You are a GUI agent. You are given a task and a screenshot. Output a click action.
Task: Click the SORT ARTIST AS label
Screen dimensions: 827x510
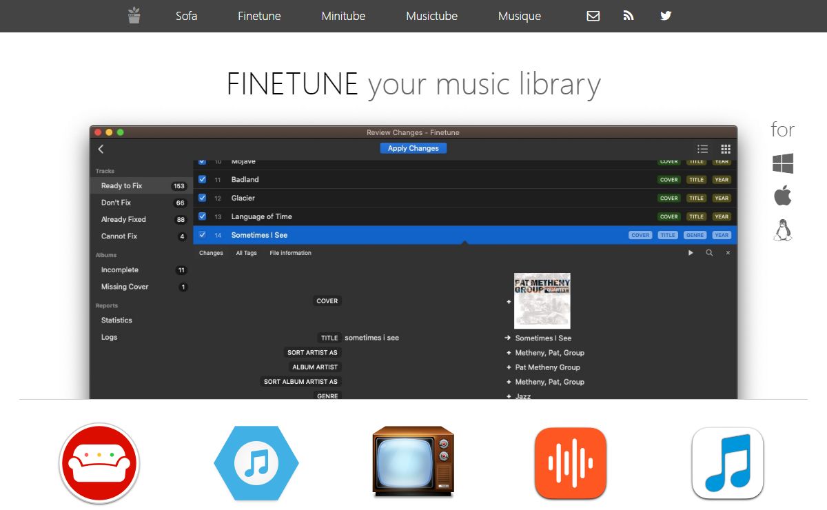pyautogui.click(x=312, y=352)
